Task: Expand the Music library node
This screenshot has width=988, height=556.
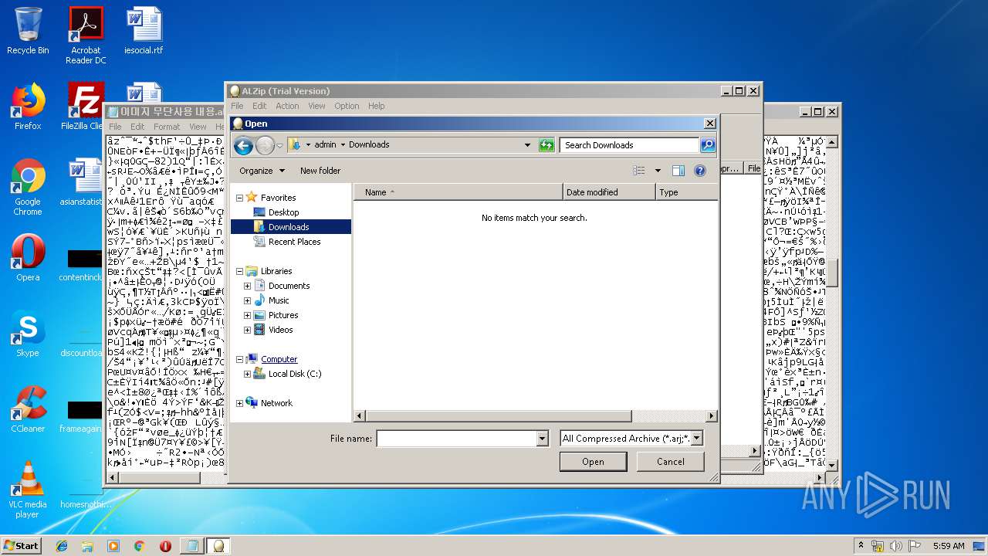Action: (248, 300)
